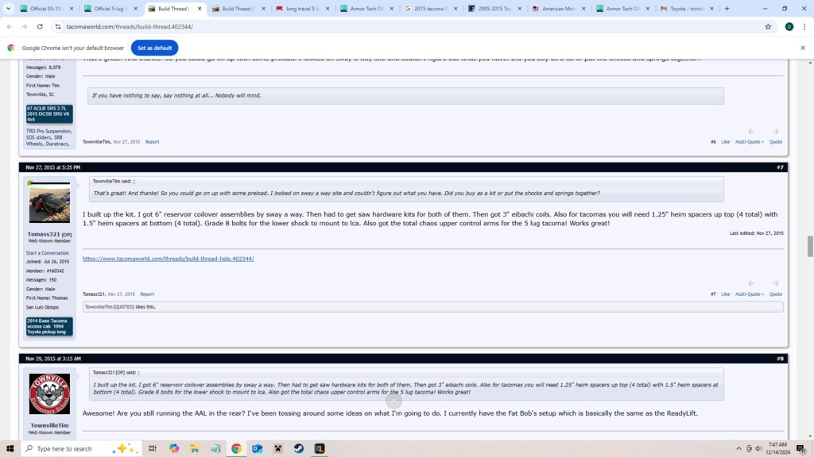Go back using the browser back arrow
This screenshot has width=814, height=457.
click(x=10, y=26)
